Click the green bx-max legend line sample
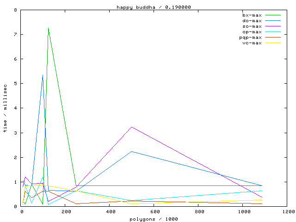The image size is (296, 222). click(x=273, y=15)
